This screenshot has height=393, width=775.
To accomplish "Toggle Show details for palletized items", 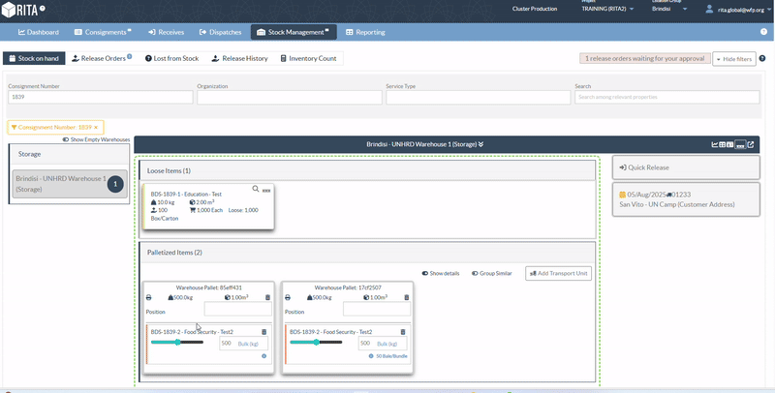I will pyautogui.click(x=425, y=273).
